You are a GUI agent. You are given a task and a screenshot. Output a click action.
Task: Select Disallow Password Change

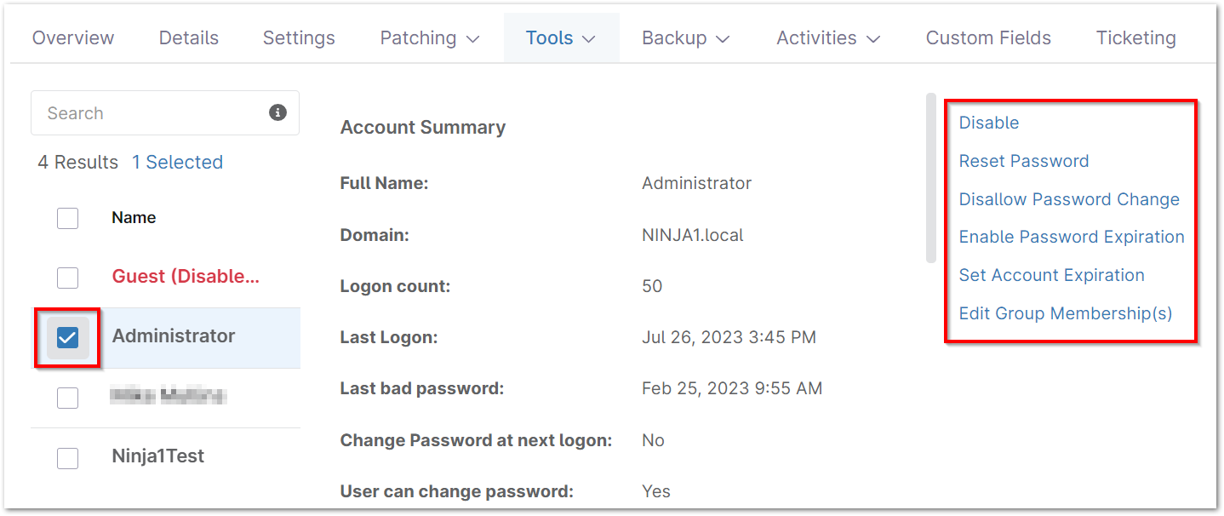pos(1069,198)
